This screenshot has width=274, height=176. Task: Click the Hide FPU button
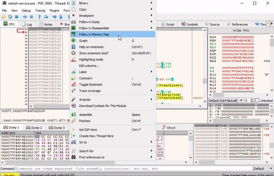241,31
